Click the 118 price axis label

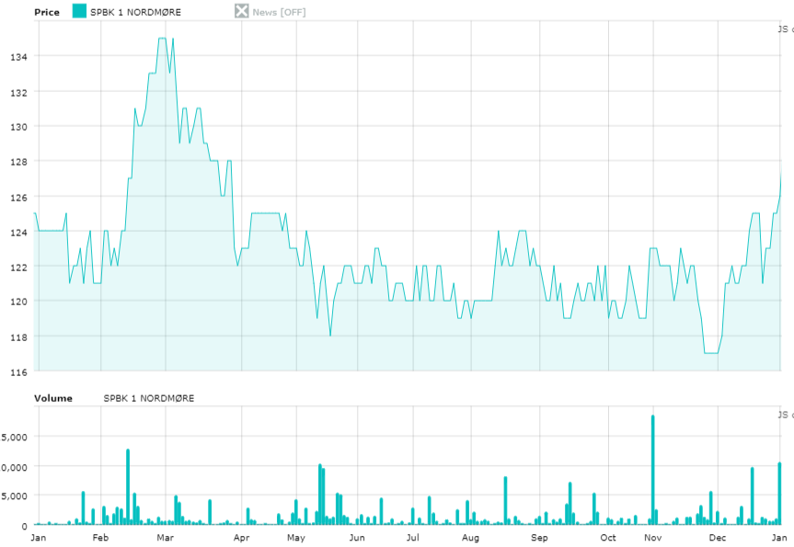pos(18,337)
